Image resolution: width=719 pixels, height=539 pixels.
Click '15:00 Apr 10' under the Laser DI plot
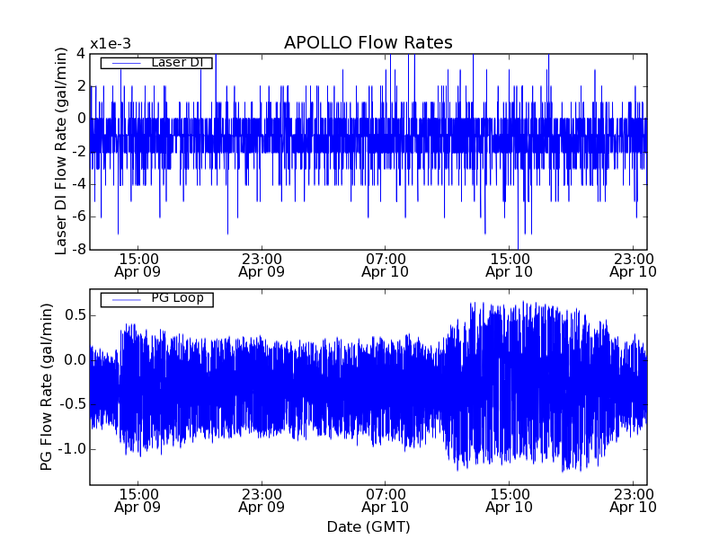point(509,265)
